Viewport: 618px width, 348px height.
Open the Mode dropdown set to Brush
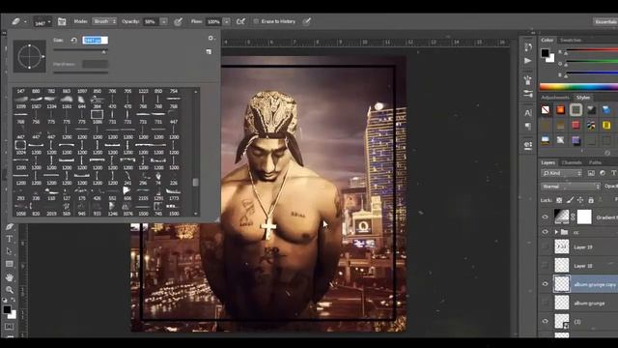(104, 21)
